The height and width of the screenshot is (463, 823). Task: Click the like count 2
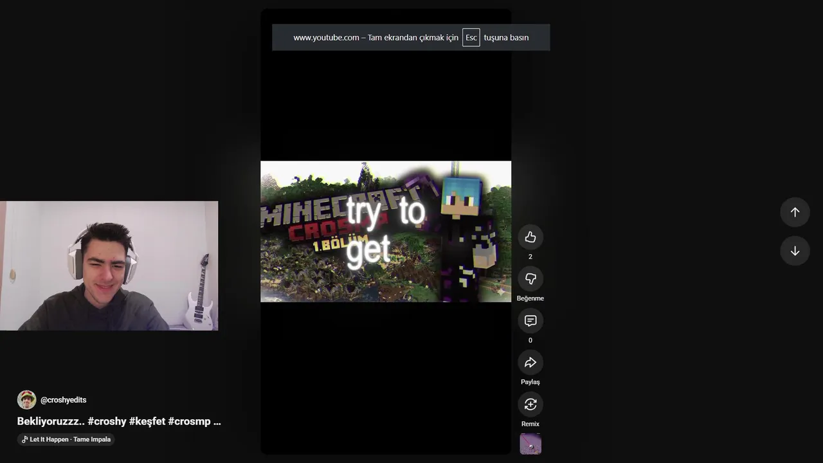point(530,257)
